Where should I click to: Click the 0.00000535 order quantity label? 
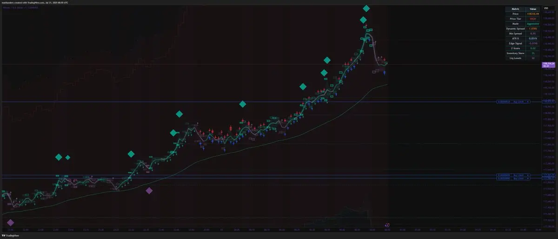point(504,102)
